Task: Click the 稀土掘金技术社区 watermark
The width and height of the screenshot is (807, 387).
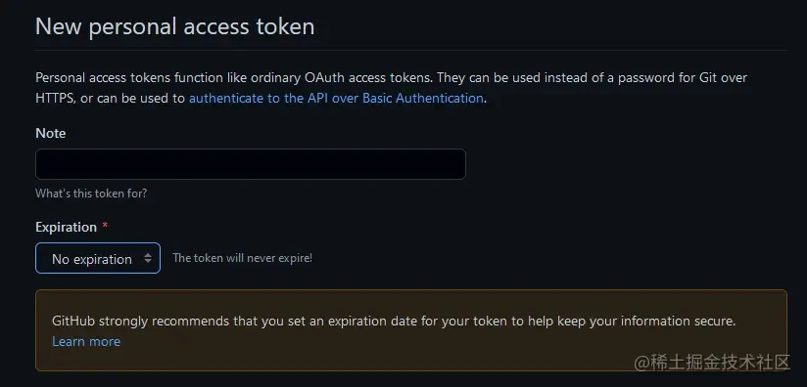Action: 712,362
